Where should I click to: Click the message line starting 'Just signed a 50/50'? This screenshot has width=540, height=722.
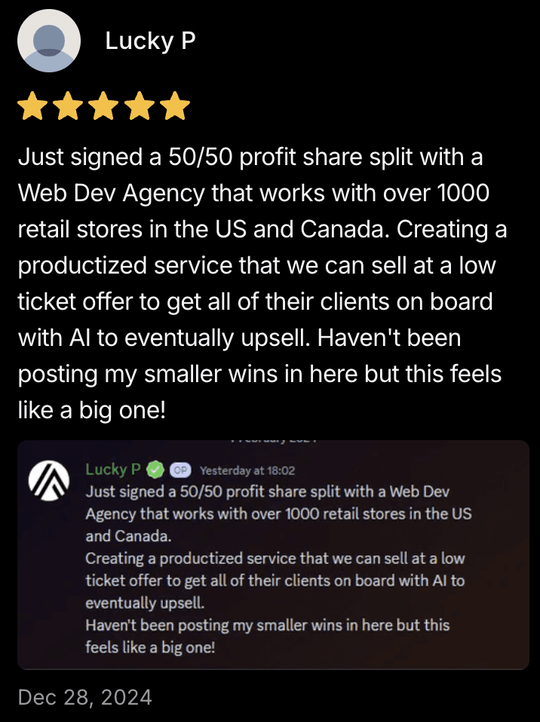pyautogui.click(x=267, y=492)
